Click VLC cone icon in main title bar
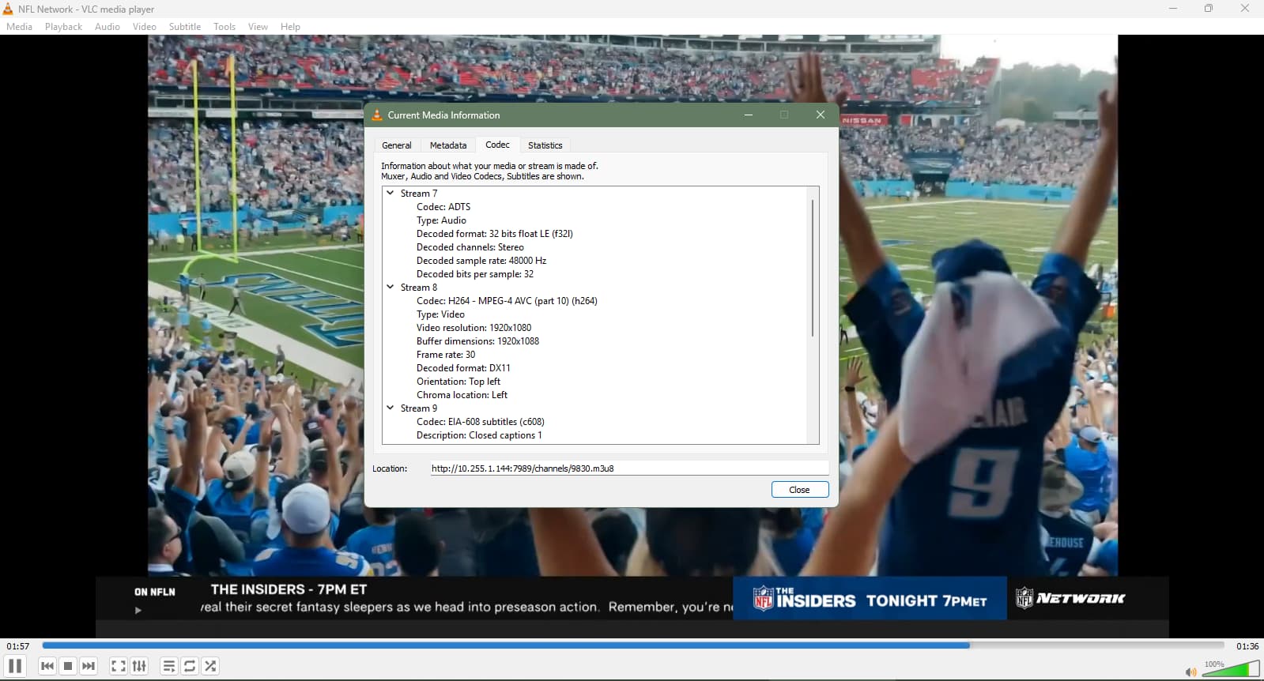This screenshot has height=681, width=1264. [x=8, y=9]
